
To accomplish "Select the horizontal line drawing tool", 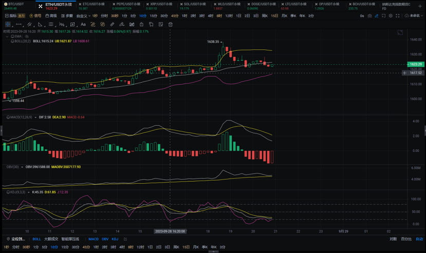I will (x=18, y=25).
